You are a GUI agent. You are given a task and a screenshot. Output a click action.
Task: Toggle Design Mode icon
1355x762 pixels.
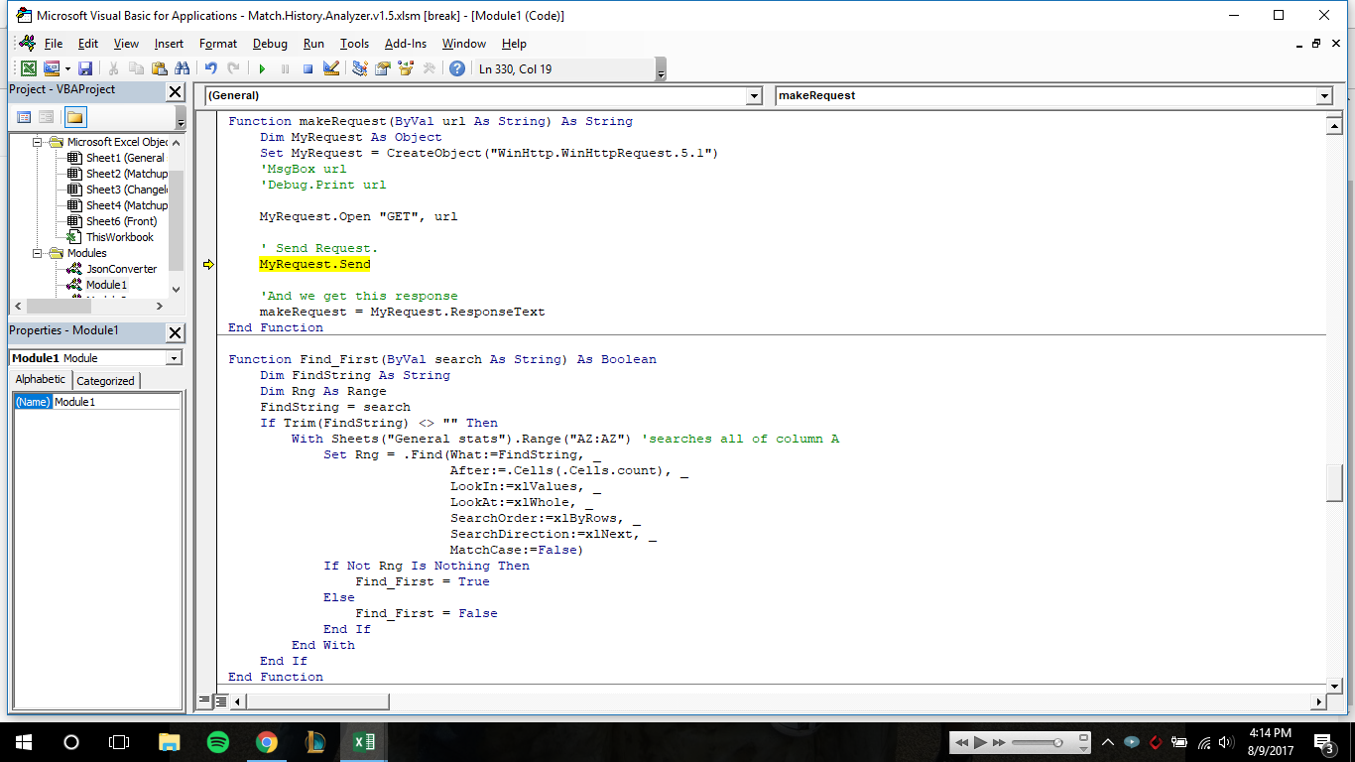click(x=331, y=68)
